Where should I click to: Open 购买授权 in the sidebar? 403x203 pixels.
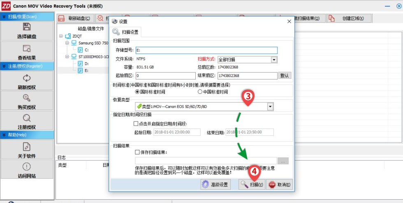pyautogui.click(x=27, y=100)
